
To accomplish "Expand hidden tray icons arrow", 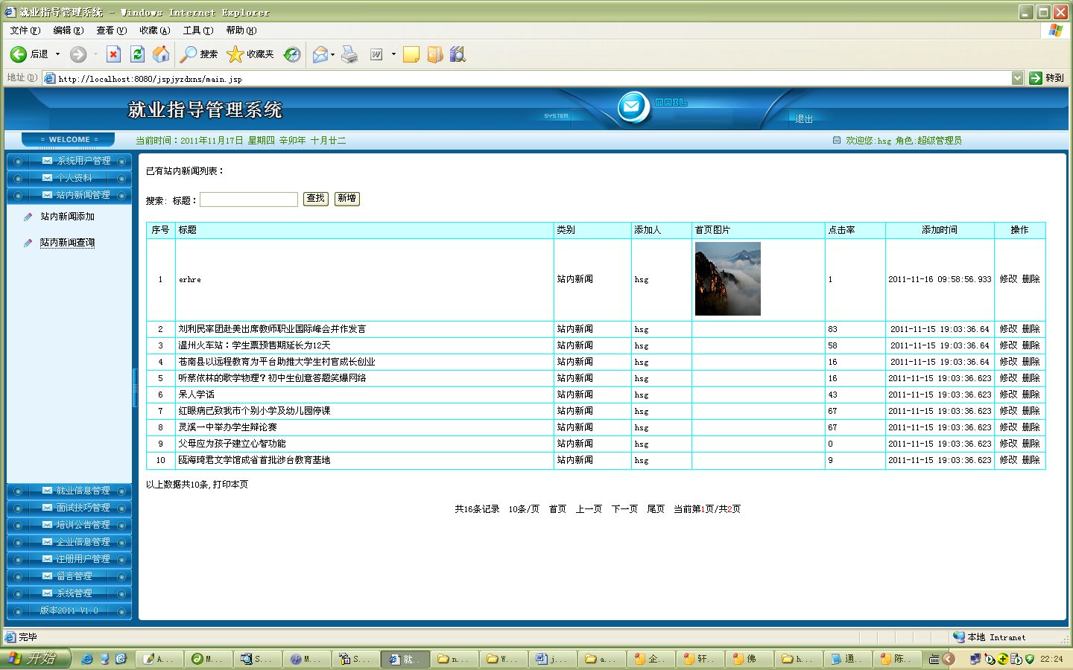I will pyautogui.click(x=949, y=659).
